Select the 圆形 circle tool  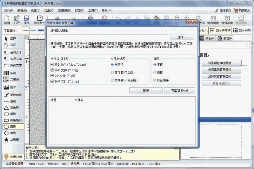pyautogui.click(x=13, y=127)
